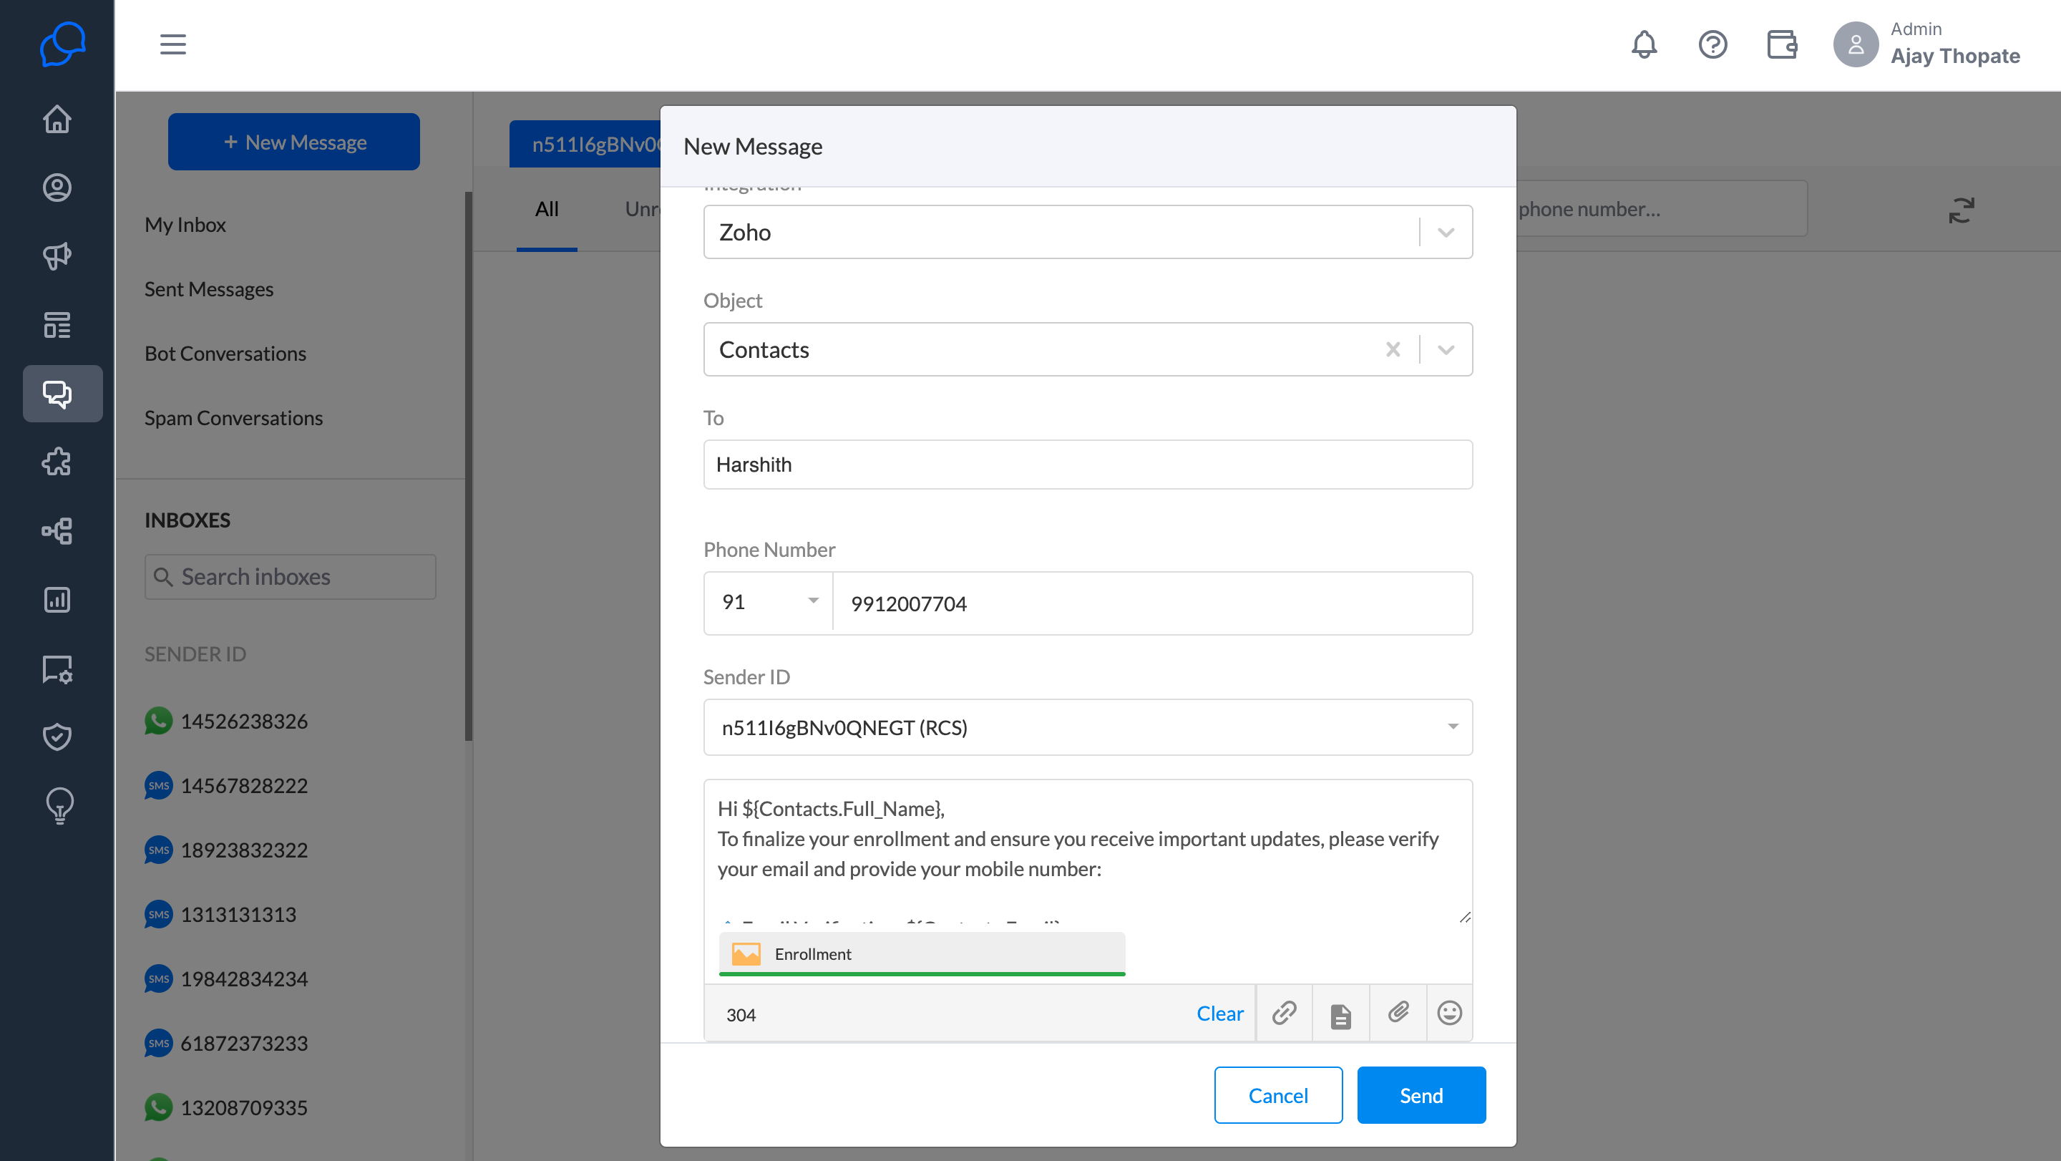Open the Sender ID dropdown
2061x1161 pixels.
click(x=1087, y=727)
